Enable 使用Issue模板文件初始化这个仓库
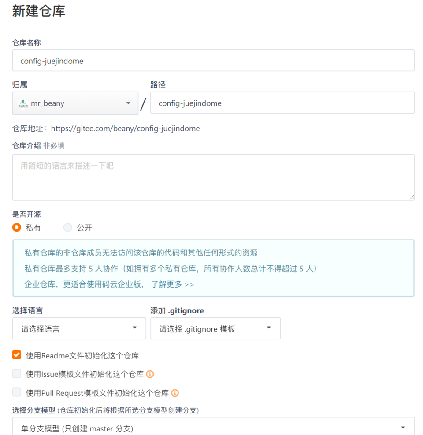Screen dimensions: 423x435 pos(16,373)
